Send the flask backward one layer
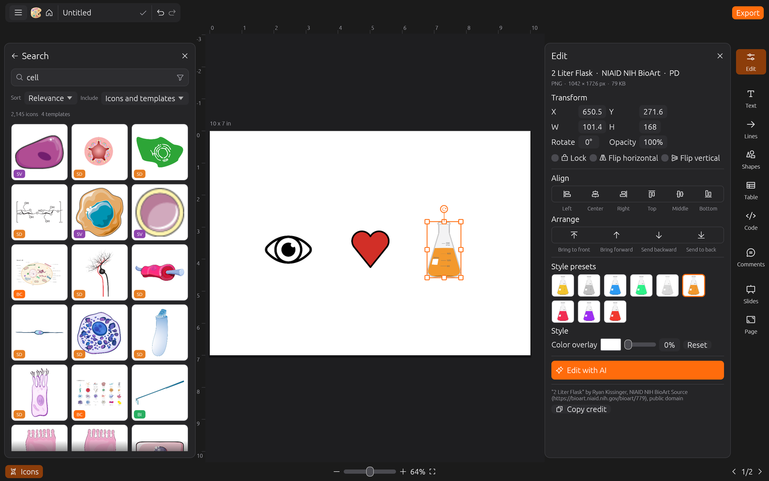769x481 pixels. pos(659,235)
